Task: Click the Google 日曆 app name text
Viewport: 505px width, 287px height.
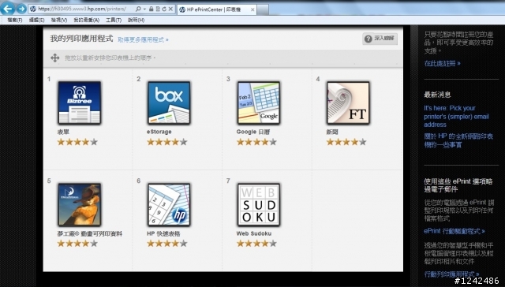Action: pos(253,132)
